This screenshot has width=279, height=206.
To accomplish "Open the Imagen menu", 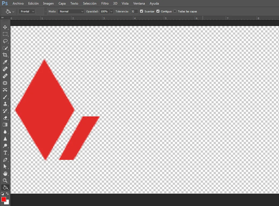I will pyautogui.click(x=48, y=3).
